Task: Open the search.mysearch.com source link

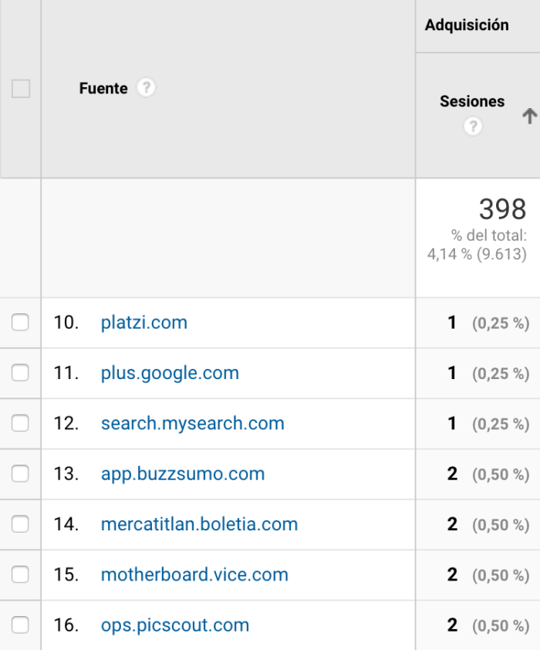Action: (x=193, y=424)
